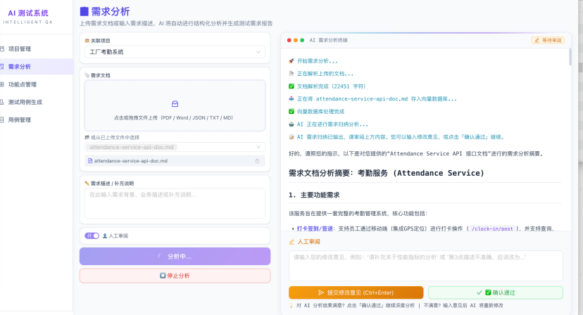Open the 工厂考勤系统 project dropdown
This screenshot has height=315, width=583.
click(x=175, y=52)
